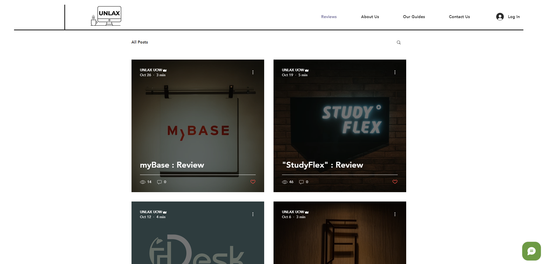Like the myBase review post

click(x=253, y=182)
